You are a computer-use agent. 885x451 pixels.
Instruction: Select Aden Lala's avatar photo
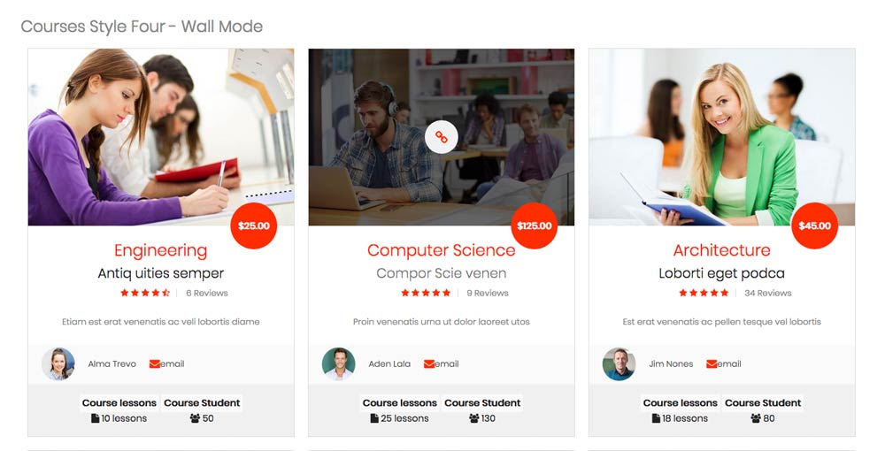tap(339, 363)
